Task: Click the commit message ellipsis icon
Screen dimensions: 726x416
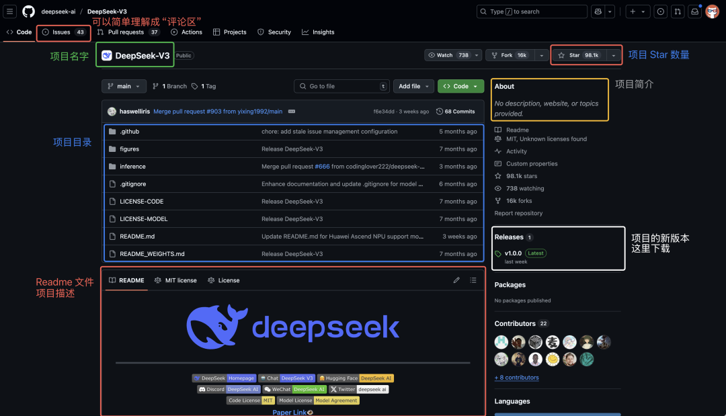Action: click(x=292, y=112)
